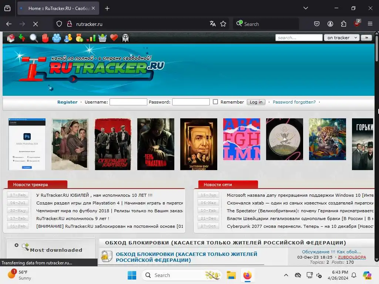Screen dimensions: 379x284
Task: Open news 'RuTracker.RU исполнилось 9 лет !'
Action: click(73, 218)
